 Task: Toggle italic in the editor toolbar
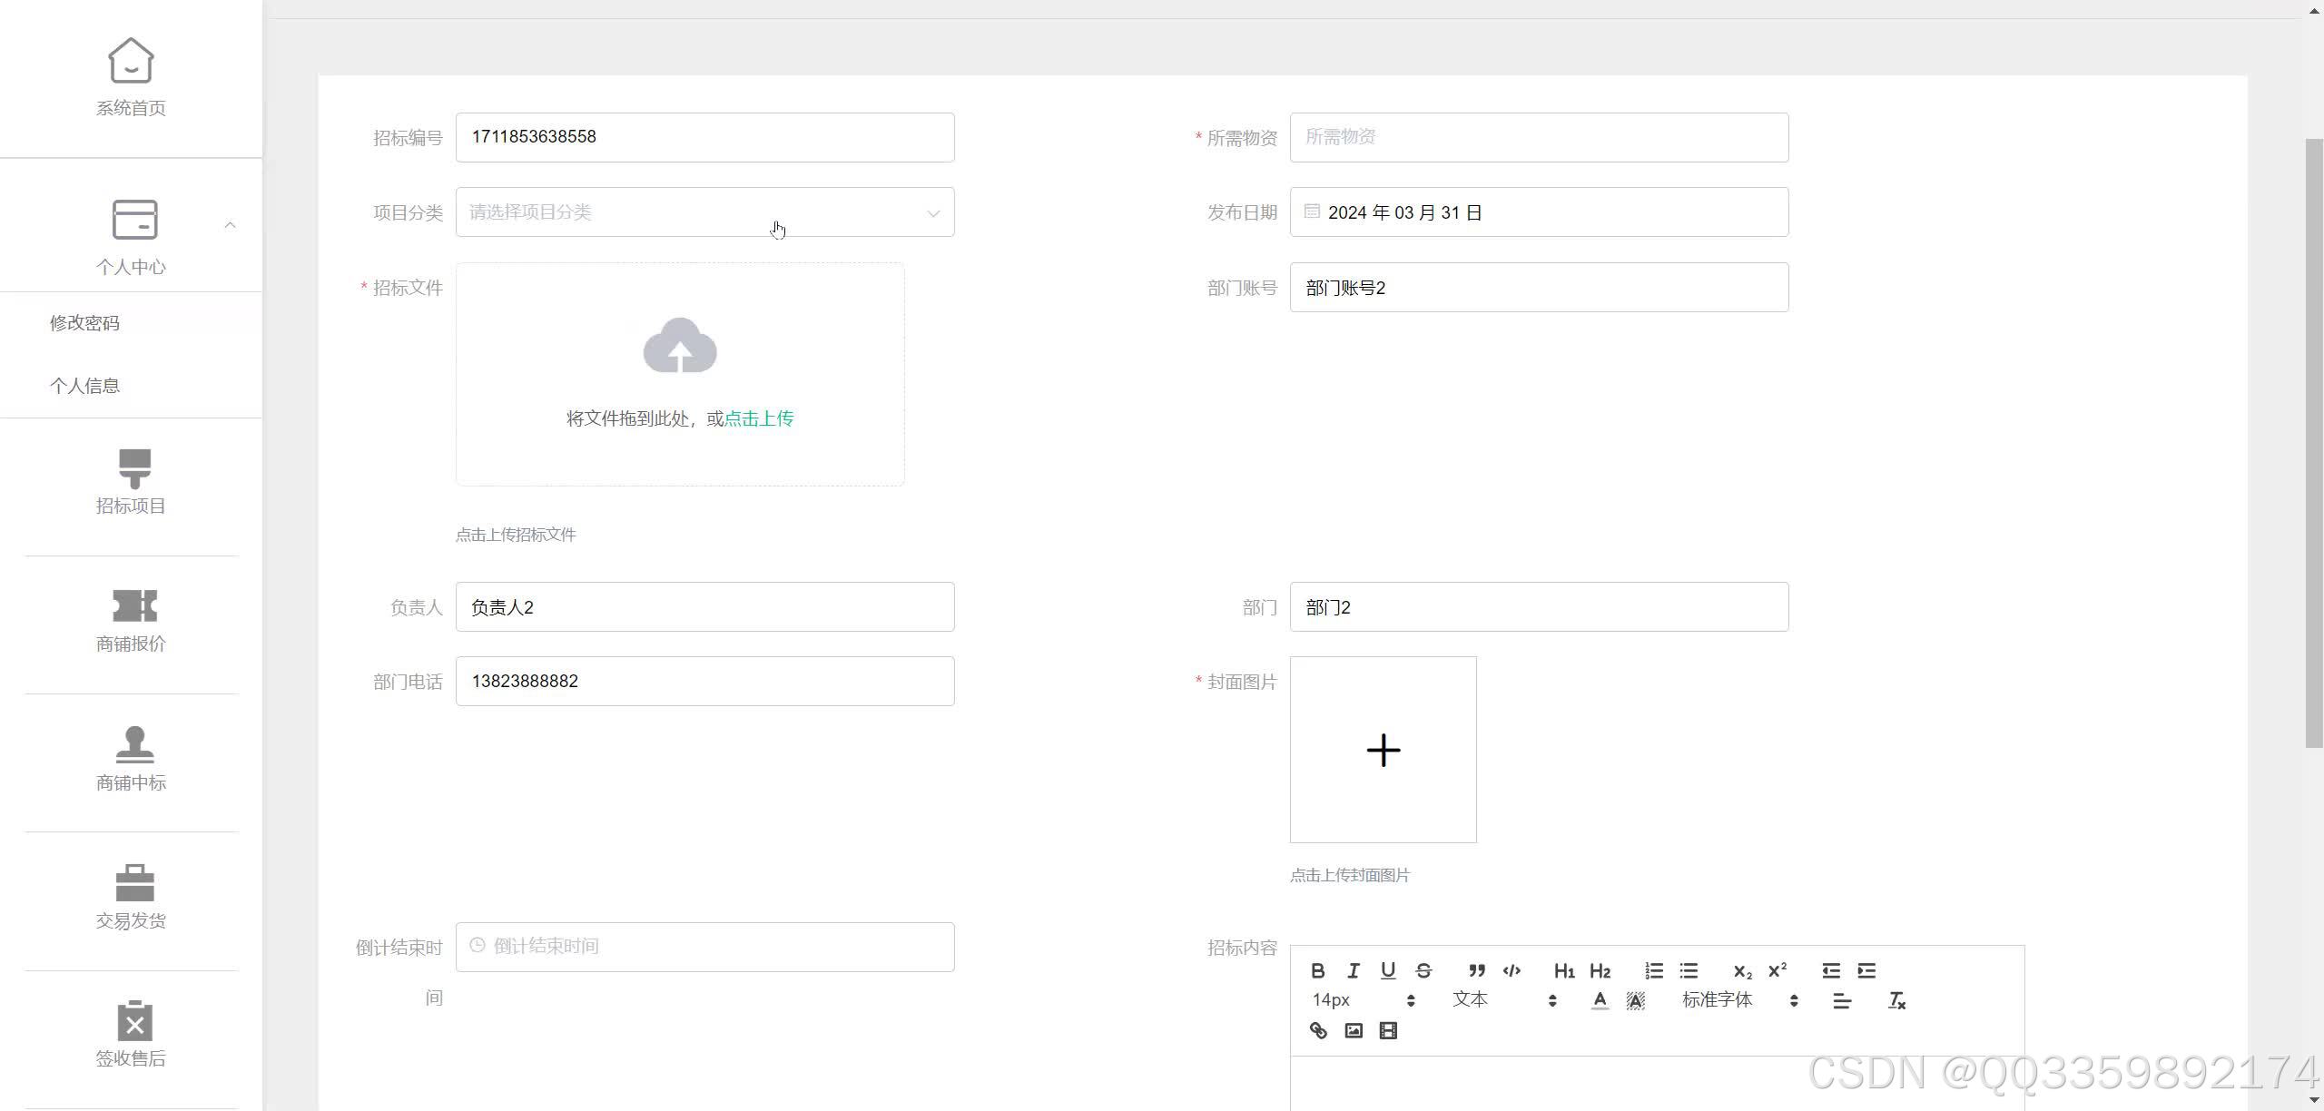1354,970
